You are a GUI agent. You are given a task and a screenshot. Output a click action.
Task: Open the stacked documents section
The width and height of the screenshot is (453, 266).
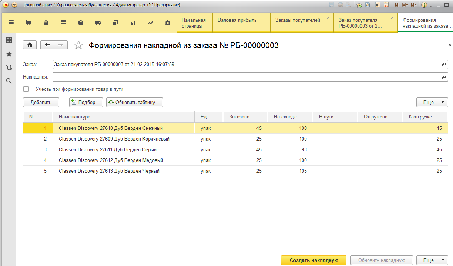click(x=115, y=23)
